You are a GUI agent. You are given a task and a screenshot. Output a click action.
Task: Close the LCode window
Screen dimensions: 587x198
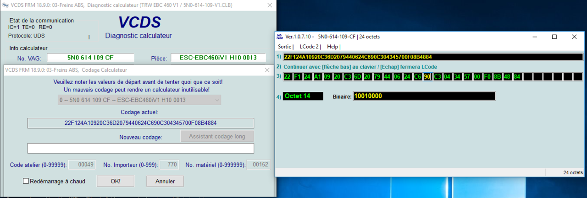pos(574,37)
